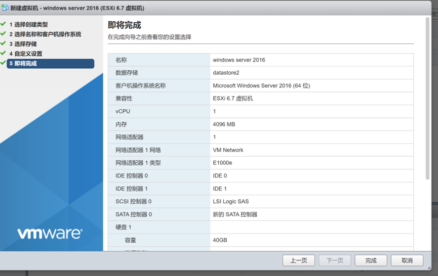Click the summary vertical scrollbar thumb
438x276 pixels.
[427, 99]
